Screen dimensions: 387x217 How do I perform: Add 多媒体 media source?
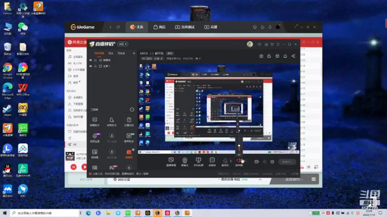pos(212,162)
